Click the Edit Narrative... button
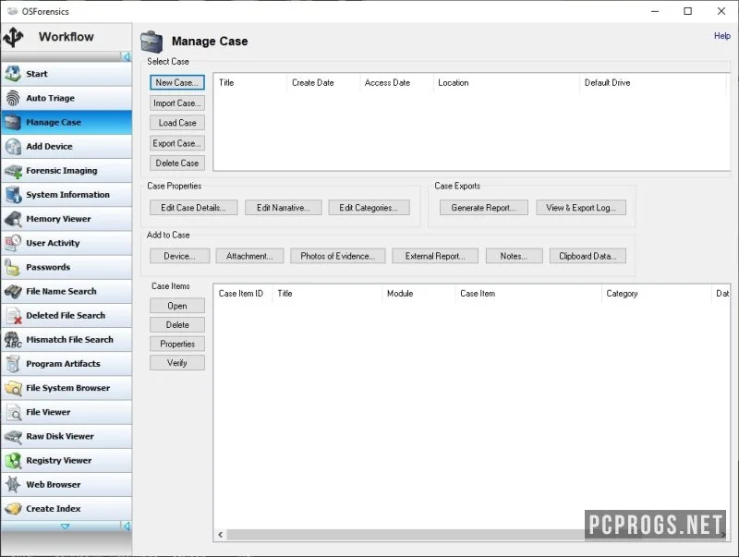 coord(284,208)
